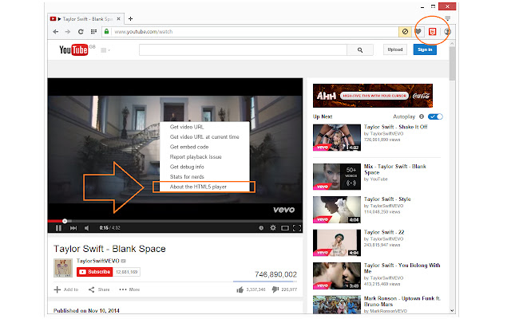The height and width of the screenshot is (319, 511).
Task: Click the YouTube logo
Action: 73,49
